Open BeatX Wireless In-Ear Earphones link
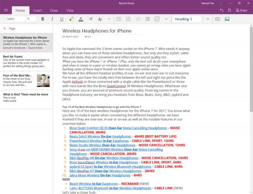This screenshot has width=253, height=194. click(94, 184)
